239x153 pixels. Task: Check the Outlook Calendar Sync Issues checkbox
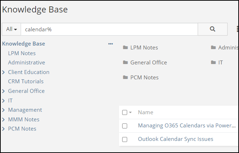[x=125, y=139]
